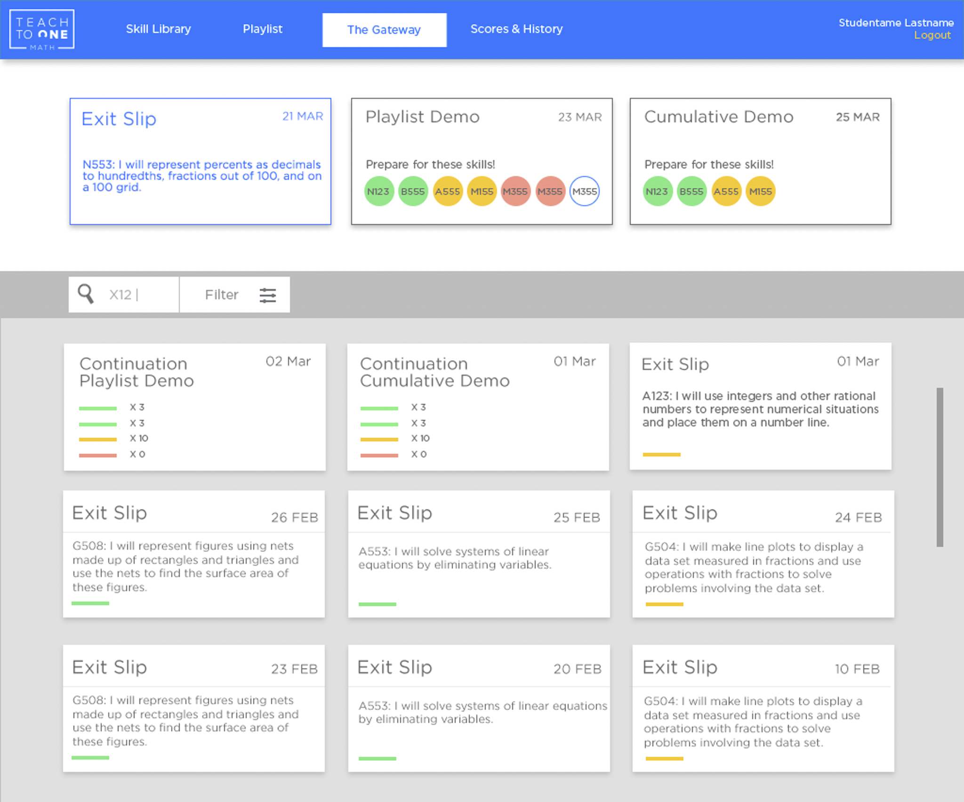Click the Teach To One Math logo
The height and width of the screenshot is (802, 964).
tap(42, 30)
